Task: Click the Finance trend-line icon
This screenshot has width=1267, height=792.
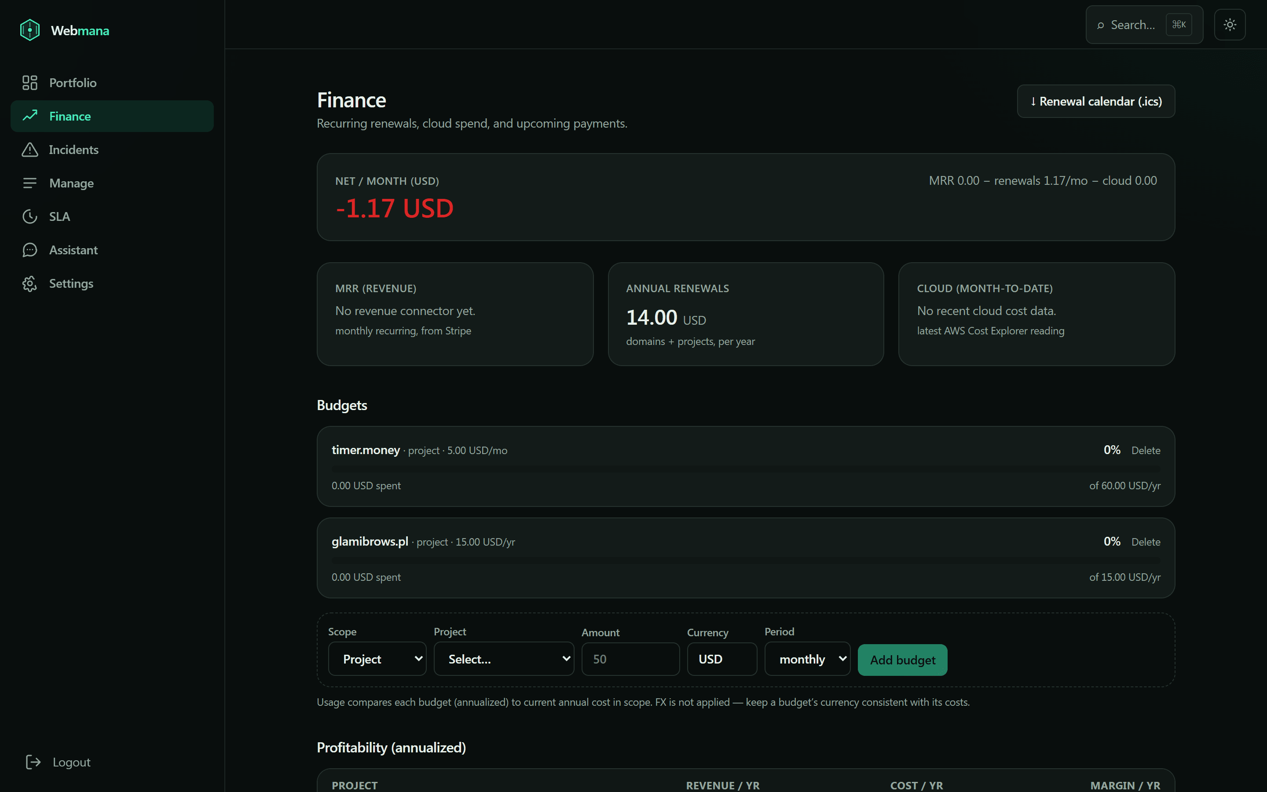Action: click(30, 116)
